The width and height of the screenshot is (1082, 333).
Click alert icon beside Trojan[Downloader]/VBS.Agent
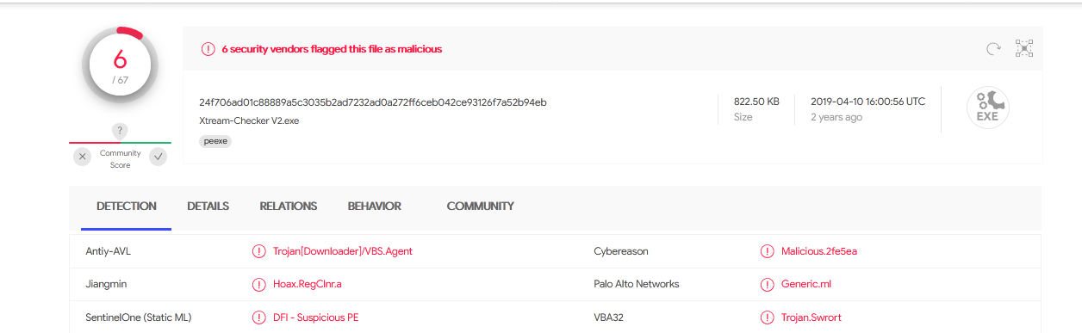[x=258, y=251]
